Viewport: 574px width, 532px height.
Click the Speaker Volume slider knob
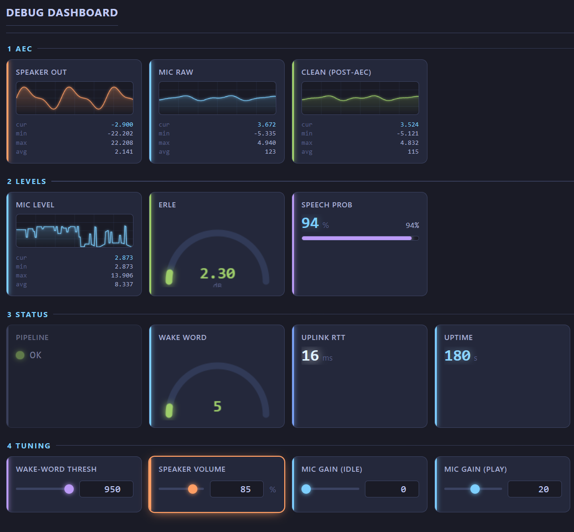click(193, 489)
